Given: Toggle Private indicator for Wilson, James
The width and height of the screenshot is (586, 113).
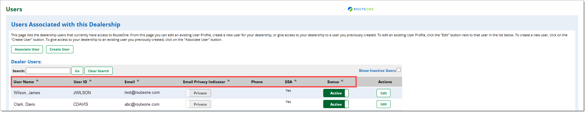Looking at the screenshot, I should (198, 93).
